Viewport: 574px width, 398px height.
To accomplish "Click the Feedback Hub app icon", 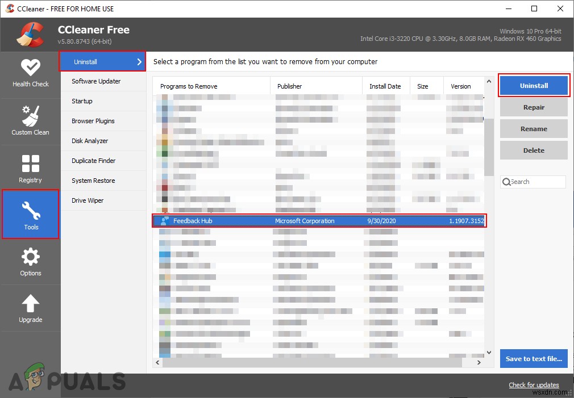I will (x=164, y=221).
